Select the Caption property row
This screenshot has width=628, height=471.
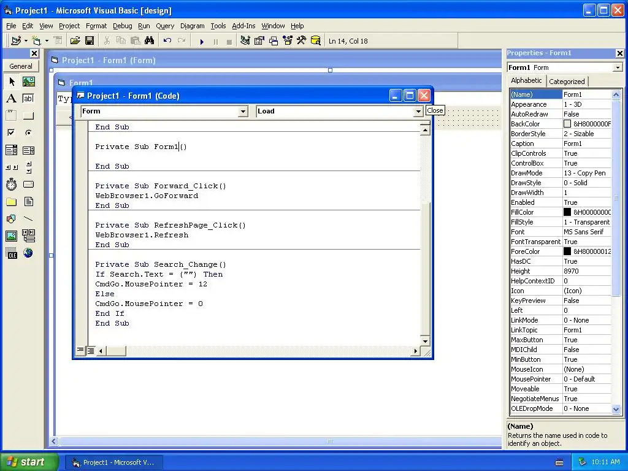click(561, 144)
